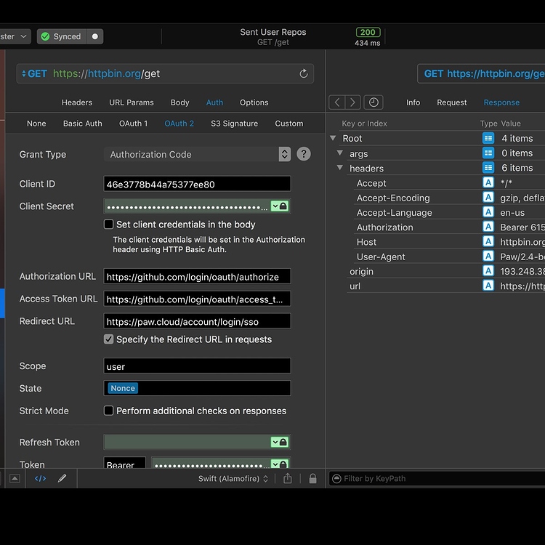Screen dimensions: 545x545
Task: Click the pencil edit icon in bottom bar
Action: click(x=62, y=479)
